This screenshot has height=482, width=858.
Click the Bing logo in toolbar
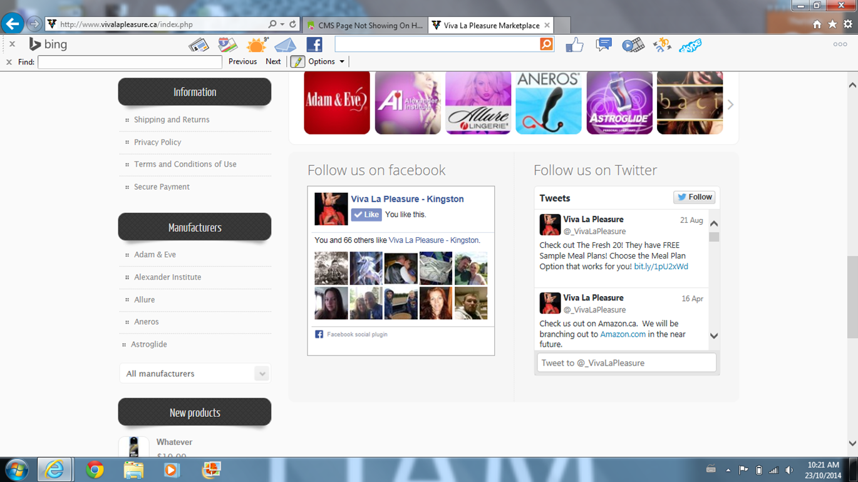coord(48,44)
